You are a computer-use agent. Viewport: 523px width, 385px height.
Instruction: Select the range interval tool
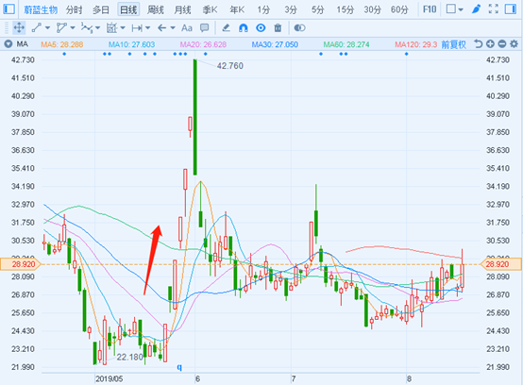point(137,28)
